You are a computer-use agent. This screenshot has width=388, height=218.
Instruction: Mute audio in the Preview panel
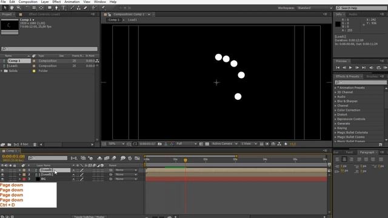point(371,67)
